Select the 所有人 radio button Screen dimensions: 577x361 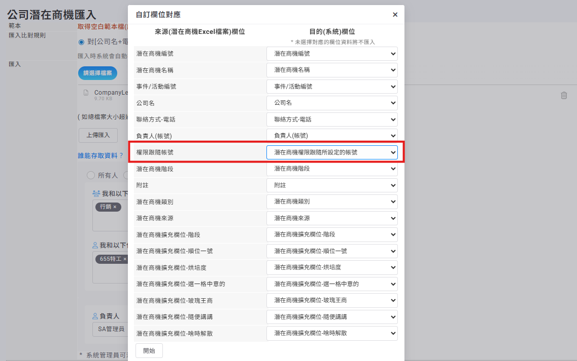(x=91, y=175)
